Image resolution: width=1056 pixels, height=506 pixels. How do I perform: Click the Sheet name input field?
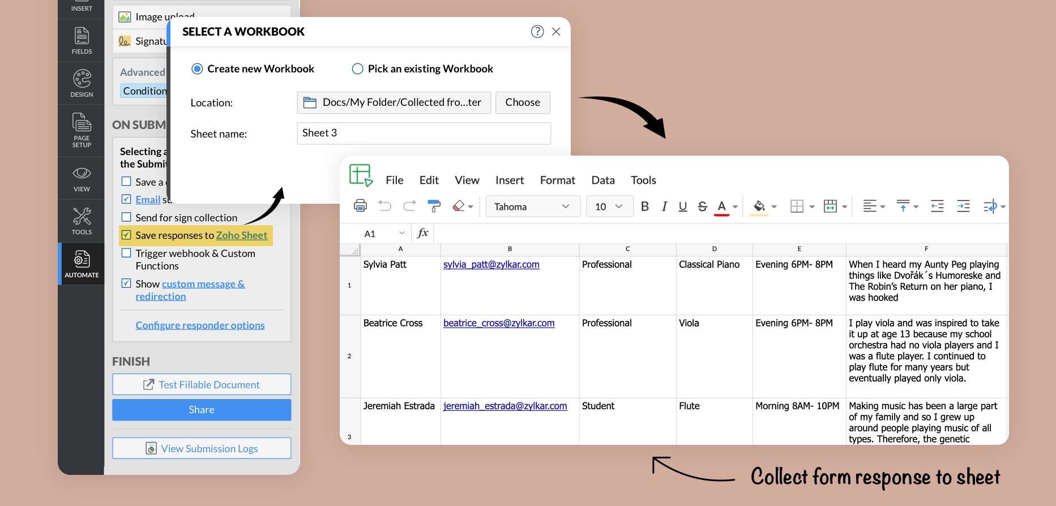(424, 134)
